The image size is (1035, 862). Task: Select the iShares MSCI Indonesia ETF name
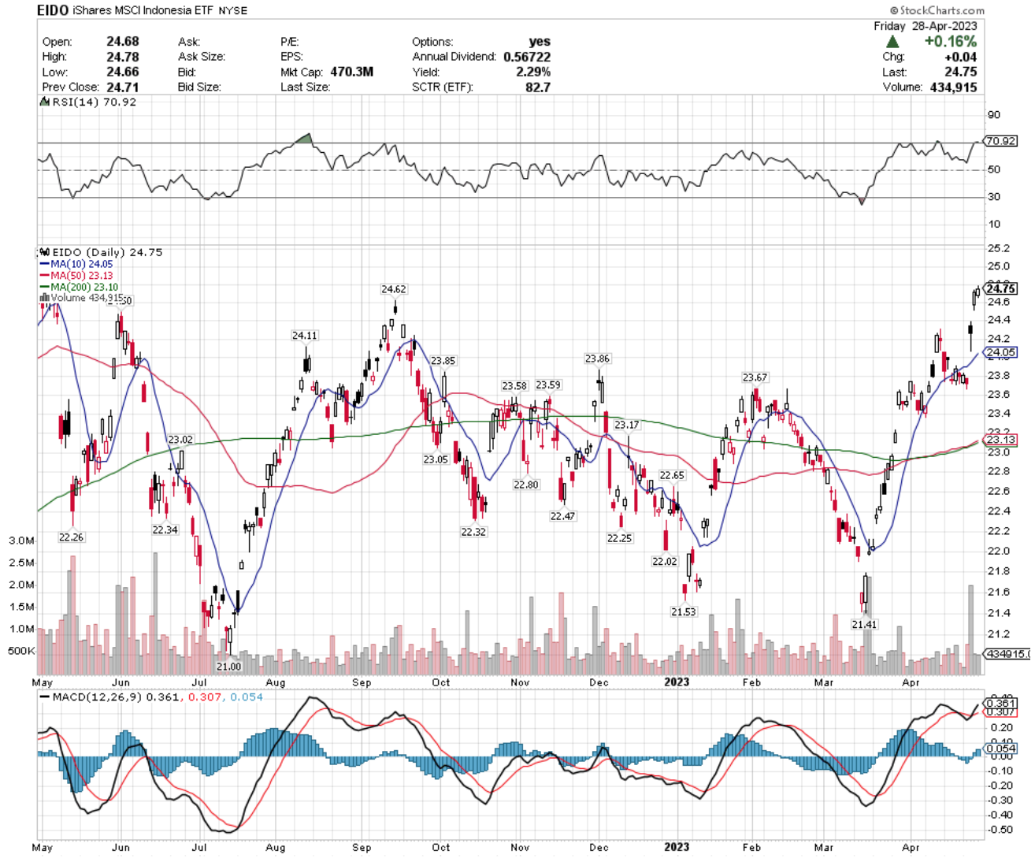(143, 10)
